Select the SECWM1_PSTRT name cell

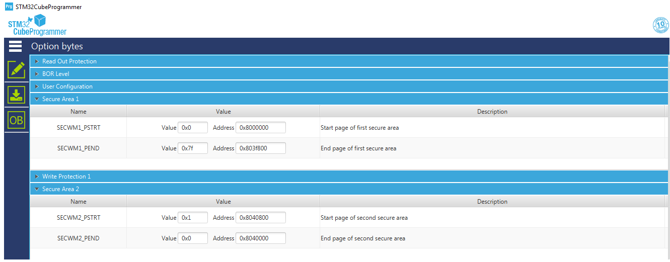(x=79, y=128)
